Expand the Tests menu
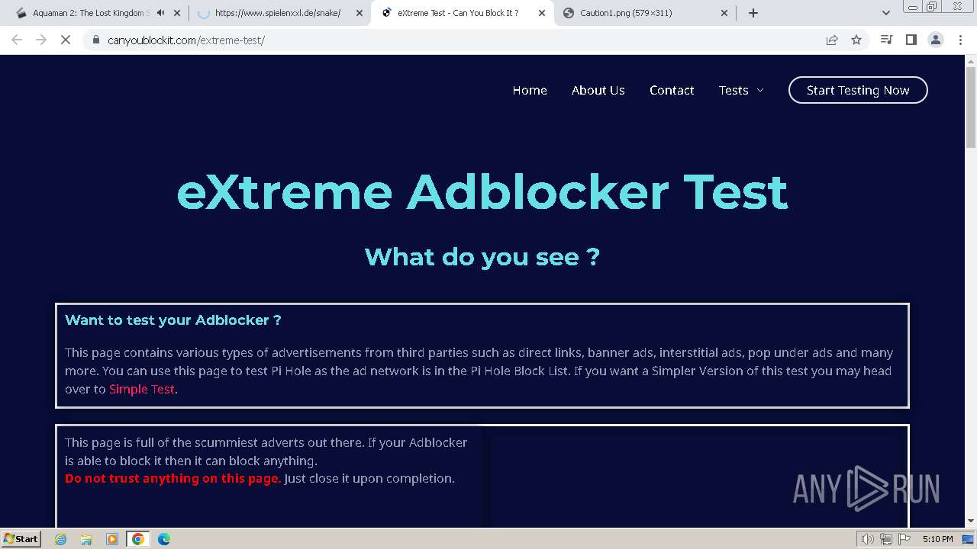This screenshot has height=549, width=977. click(741, 90)
